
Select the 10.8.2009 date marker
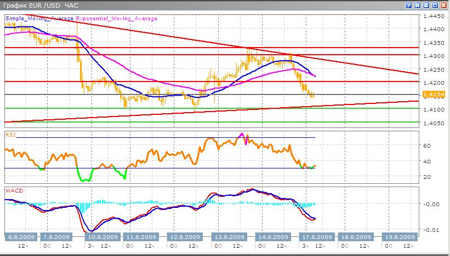[102, 237]
